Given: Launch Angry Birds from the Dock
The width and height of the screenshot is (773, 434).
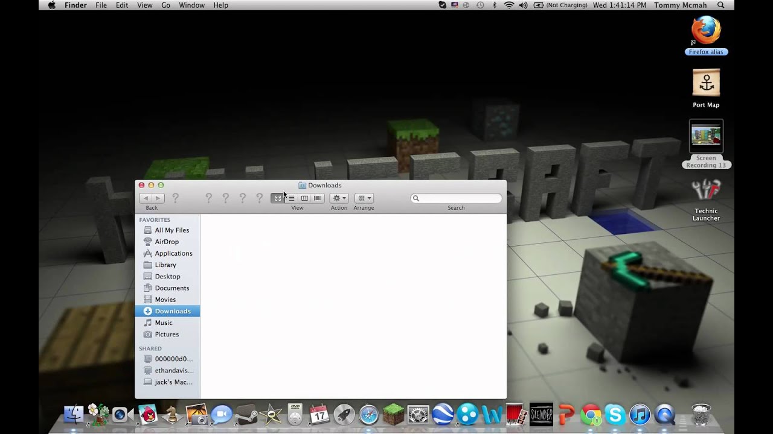Looking at the screenshot, I should click(147, 415).
